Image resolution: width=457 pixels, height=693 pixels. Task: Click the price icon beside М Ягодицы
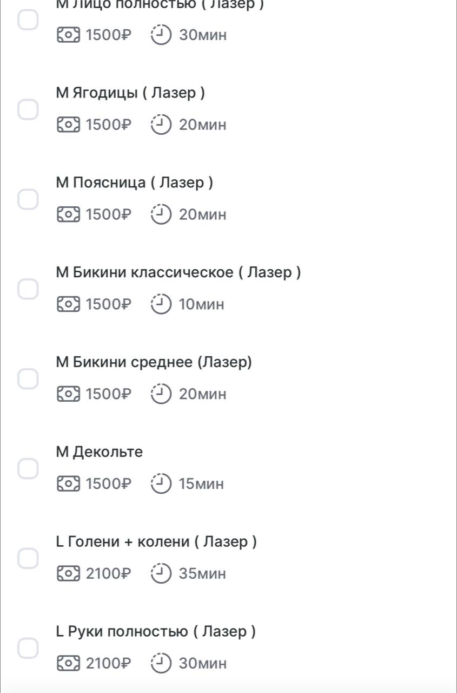pos(68,125)
